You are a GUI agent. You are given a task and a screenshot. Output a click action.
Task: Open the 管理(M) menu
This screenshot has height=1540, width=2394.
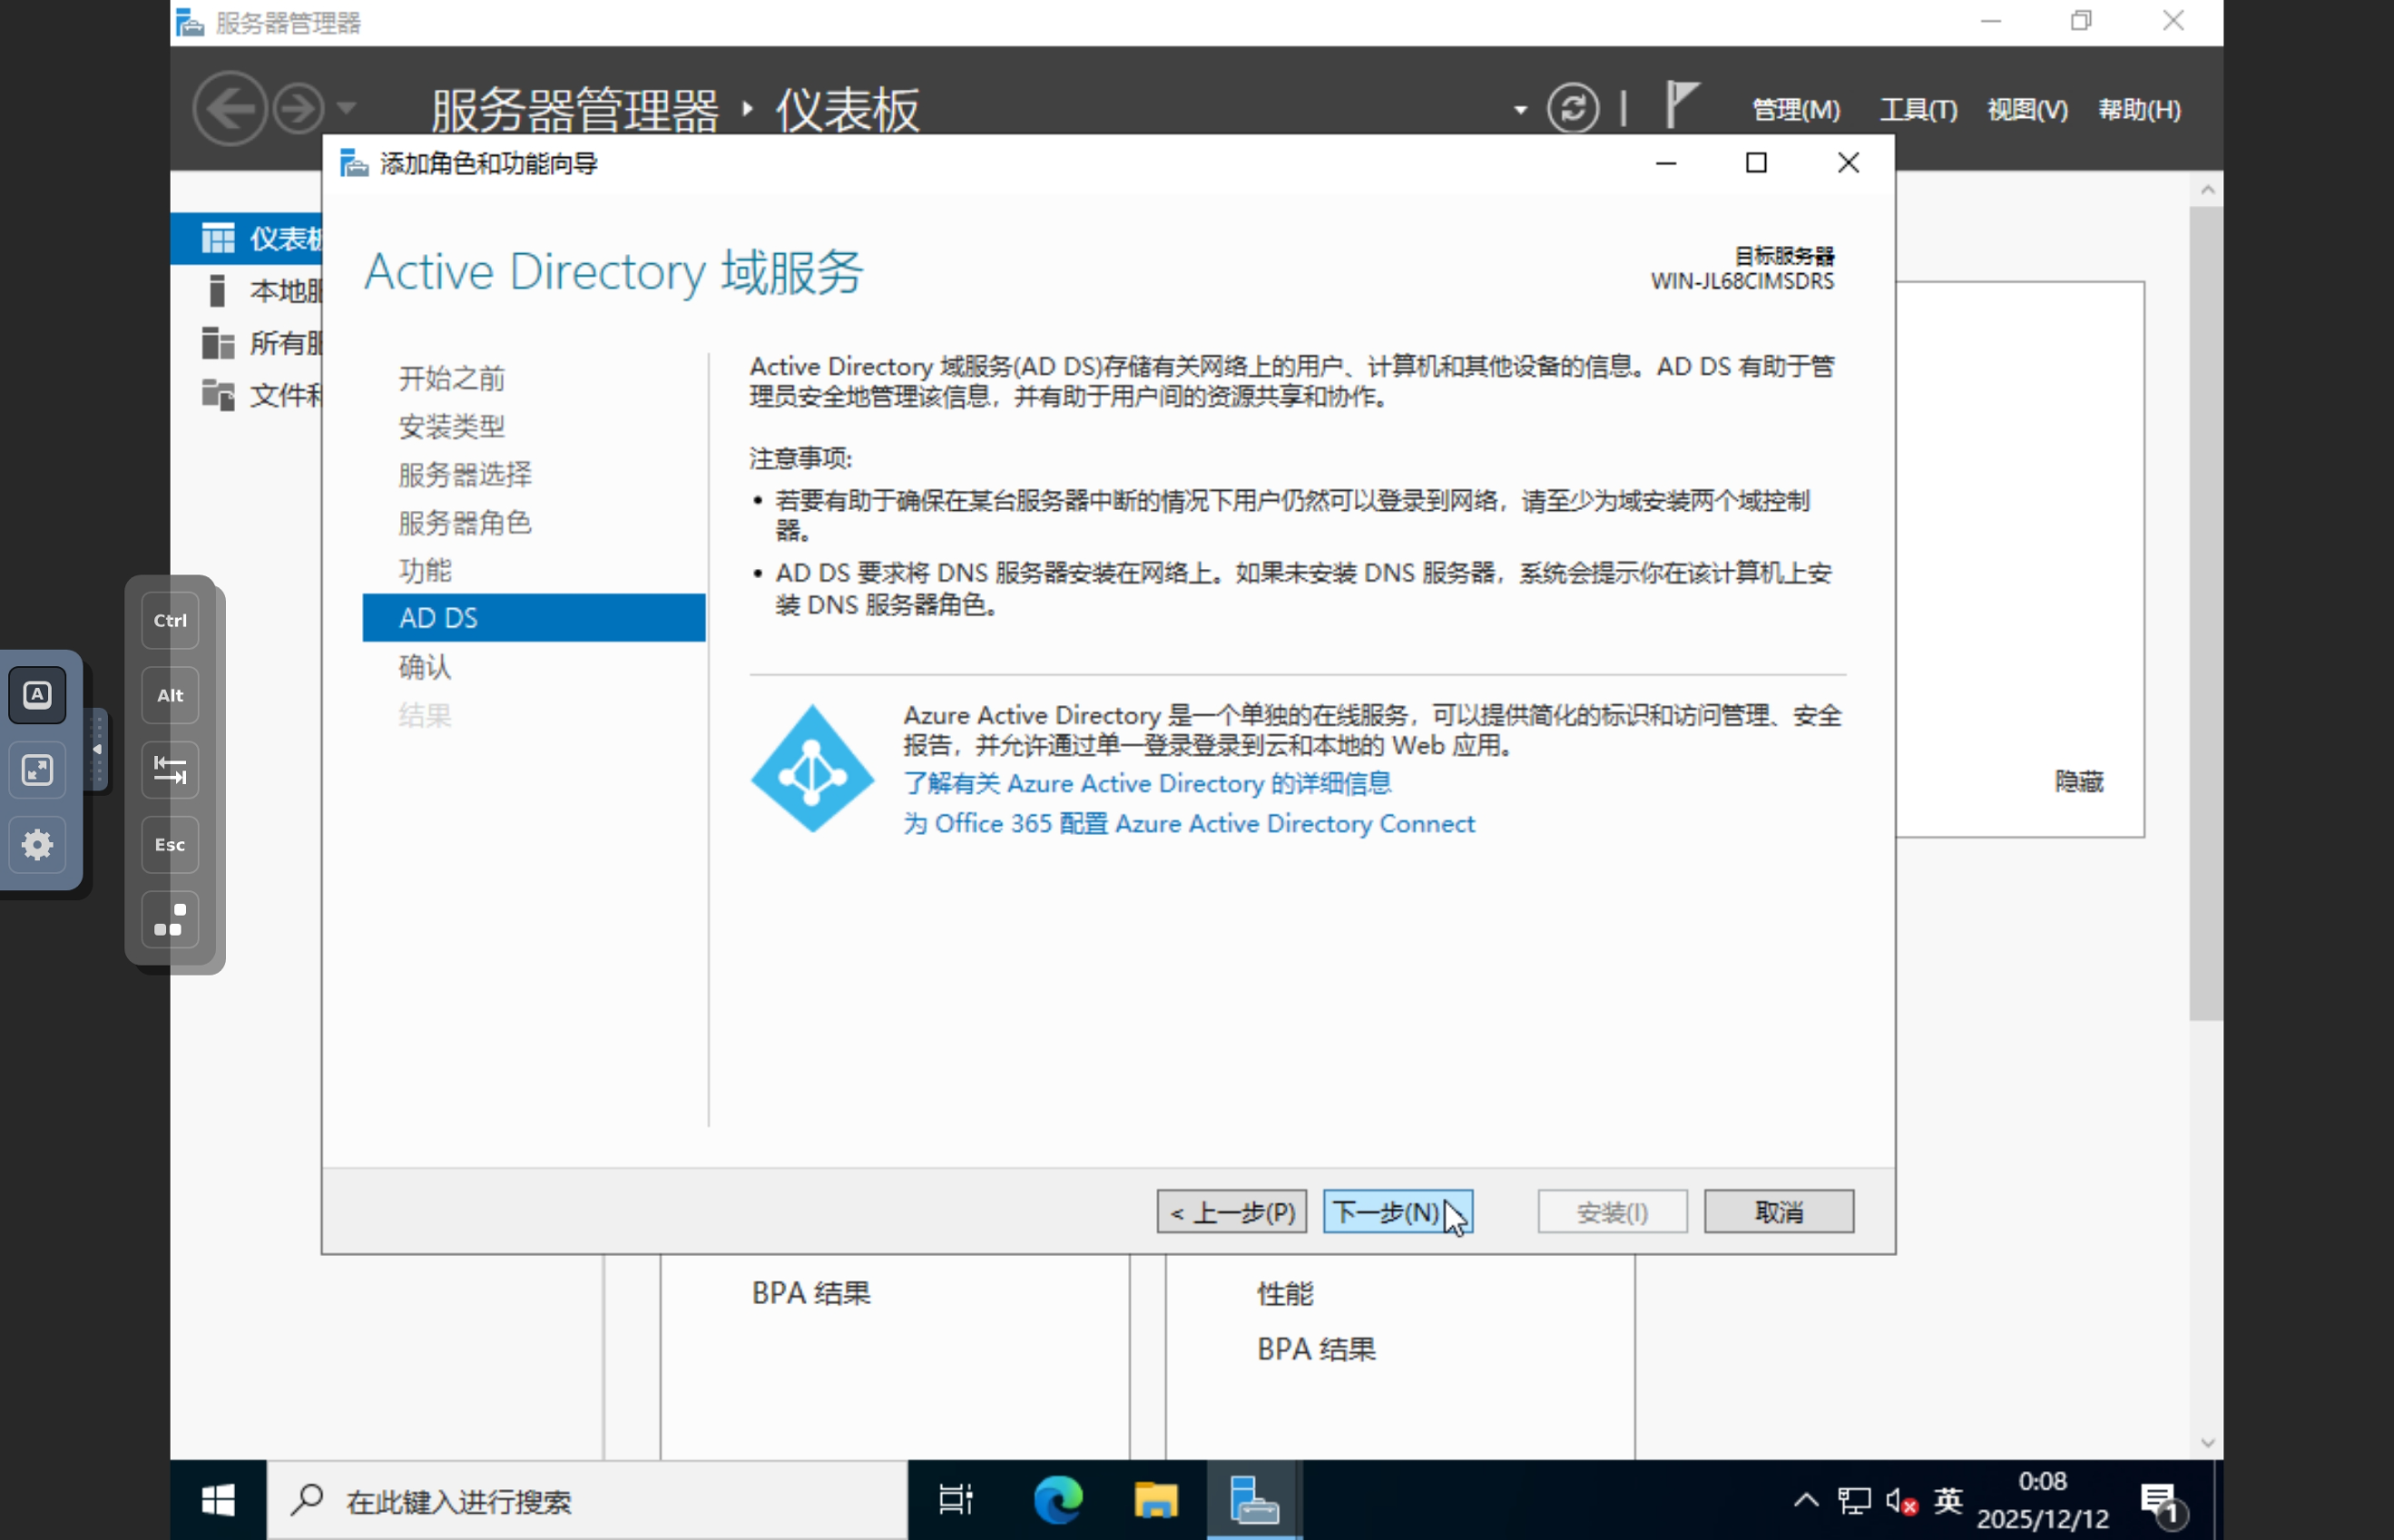pyautogui.click(x=1796, y=109)
